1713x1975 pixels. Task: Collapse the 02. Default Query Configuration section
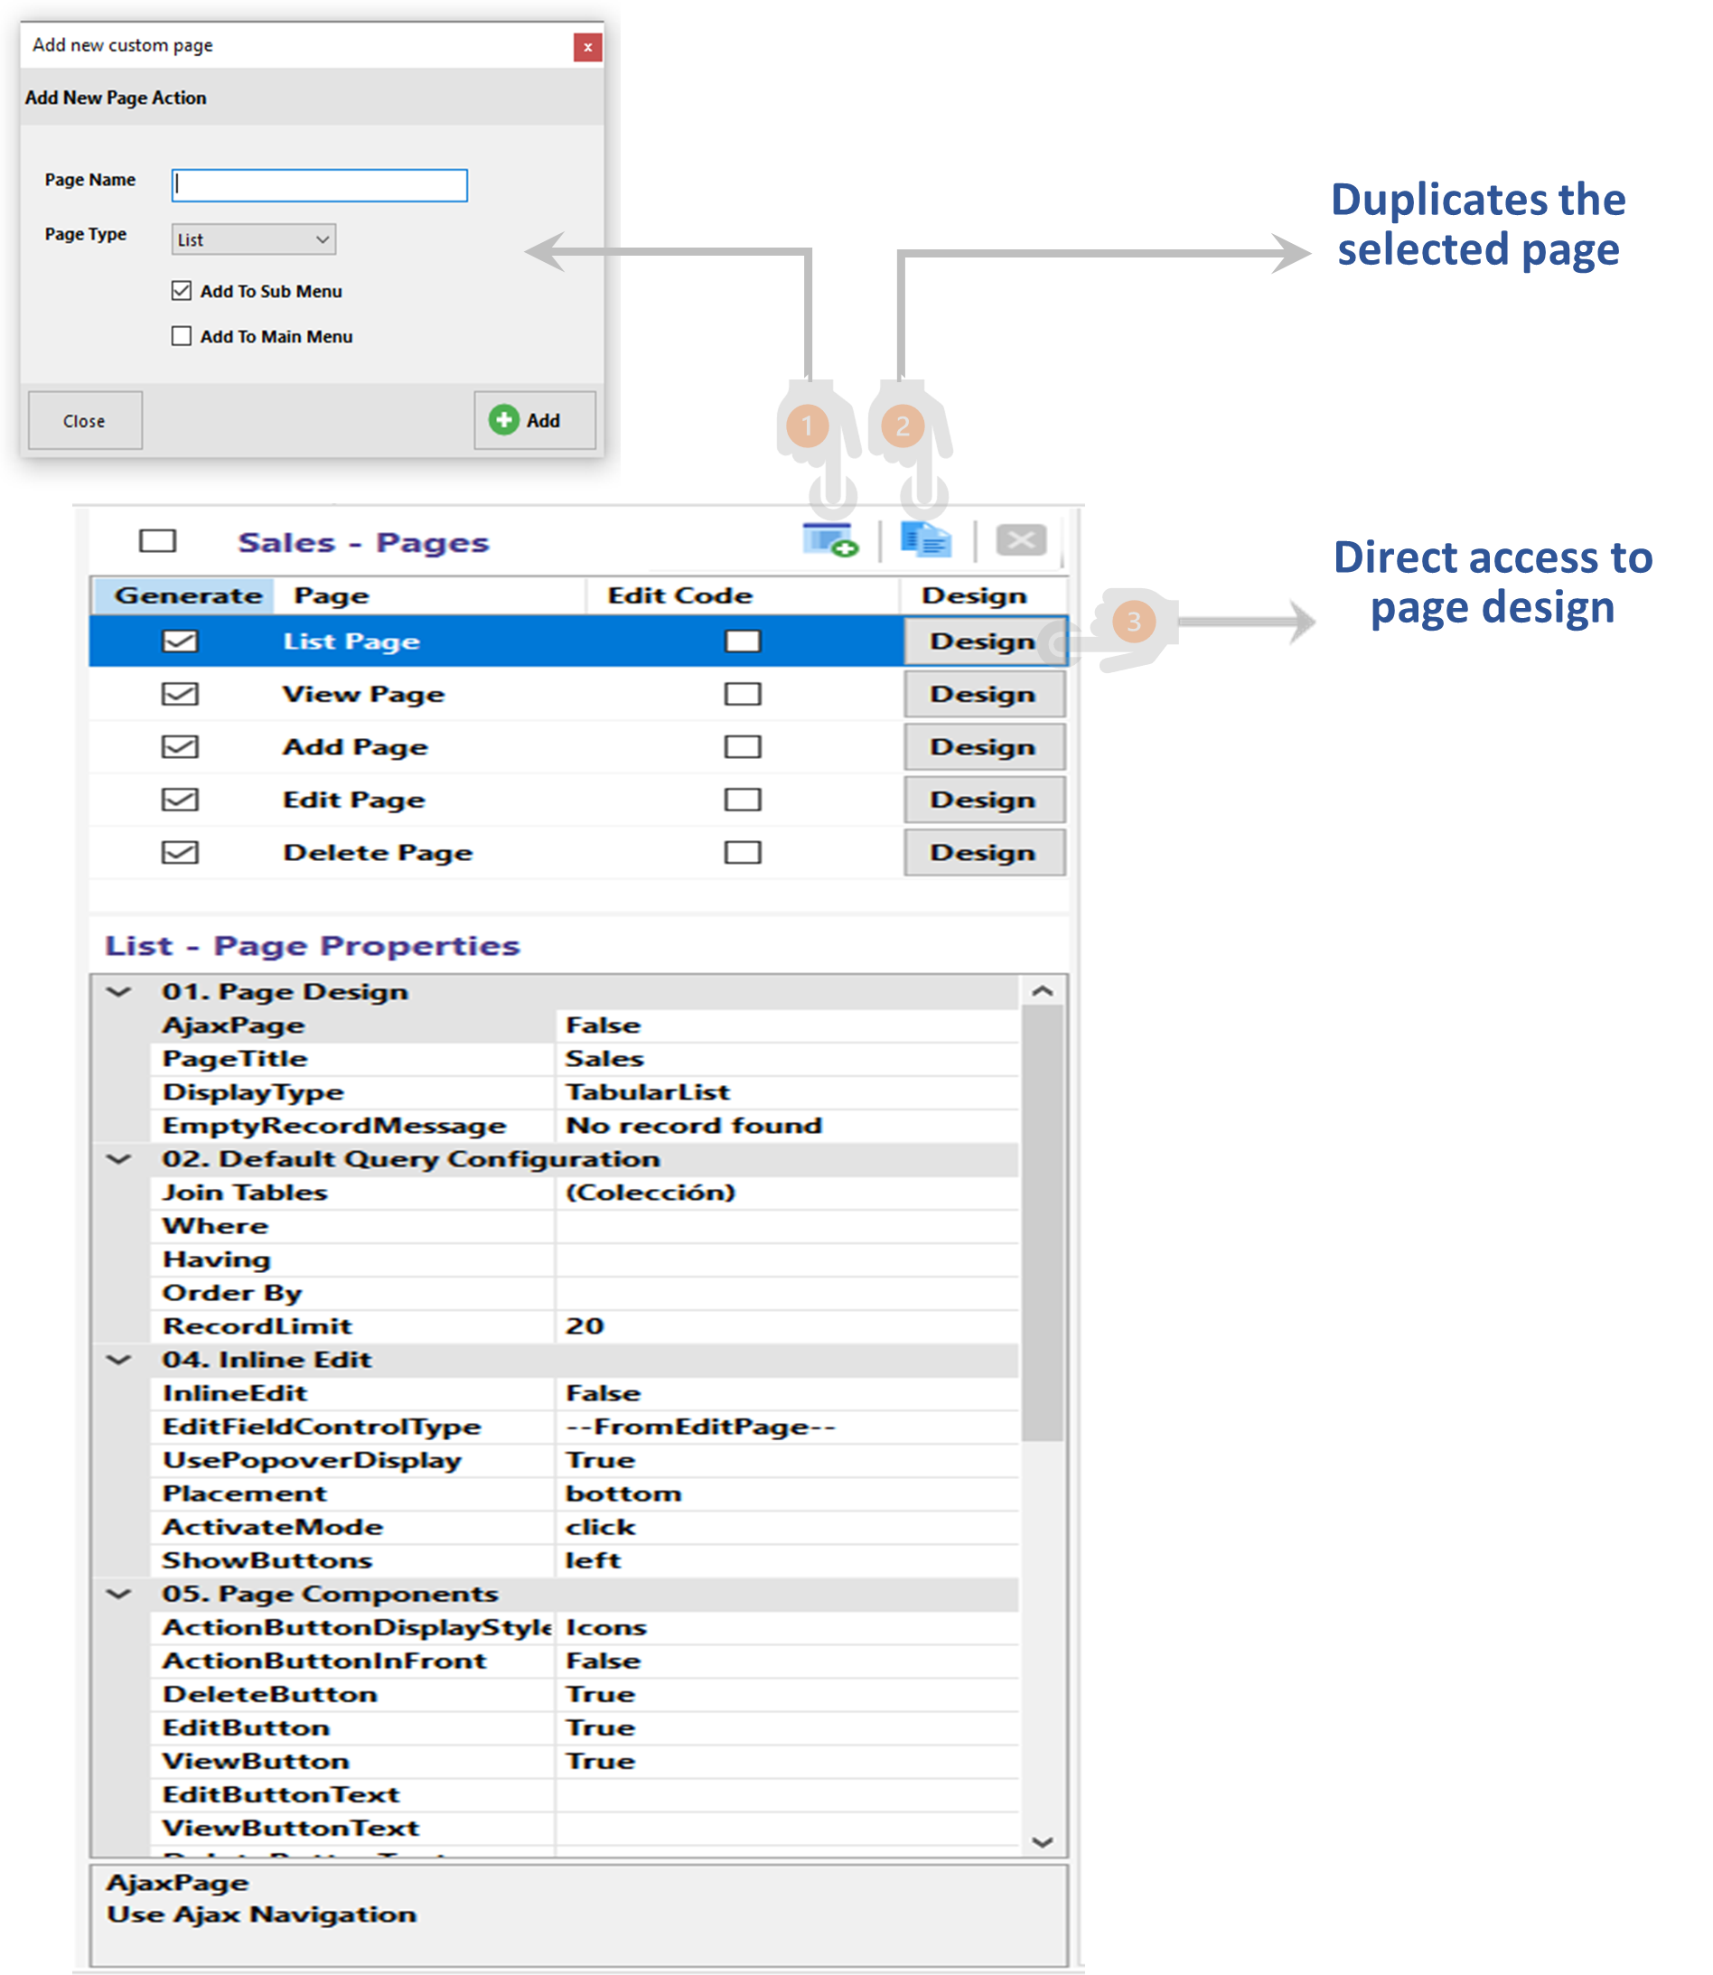pos(118,1157)
